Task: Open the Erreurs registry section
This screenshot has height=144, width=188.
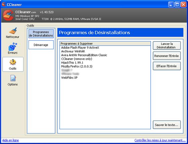Action: [13, 48]
